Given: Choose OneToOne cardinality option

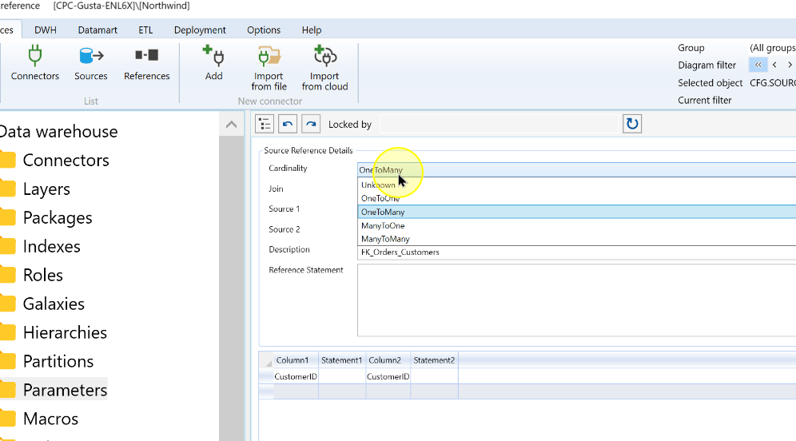Looking at the screenshot, I should 577,198.
